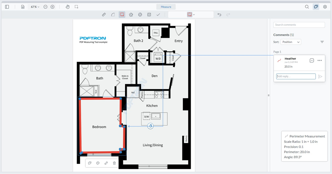Click the W/D label on floorplan
This screenshot has width=332, height=174.
[158, 59]
